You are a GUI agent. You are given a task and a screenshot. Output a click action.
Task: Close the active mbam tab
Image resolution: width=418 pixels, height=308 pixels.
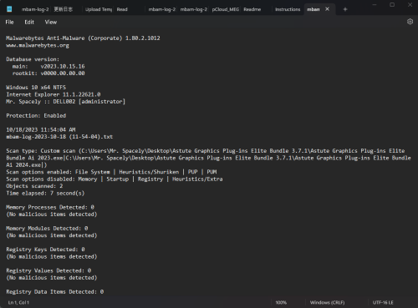(328, 9)
